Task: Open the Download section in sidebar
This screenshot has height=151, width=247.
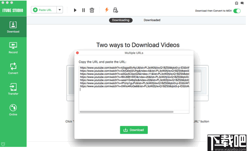Action: point(13,27)
